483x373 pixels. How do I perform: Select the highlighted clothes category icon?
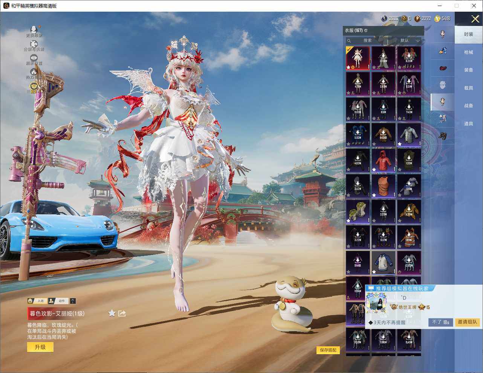443,102
